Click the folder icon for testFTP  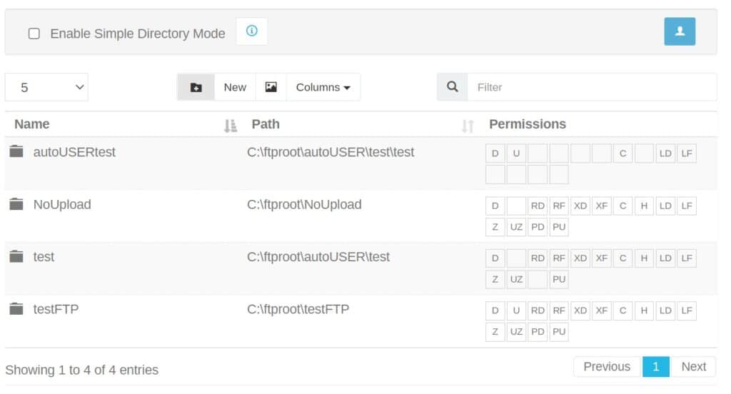16,308
